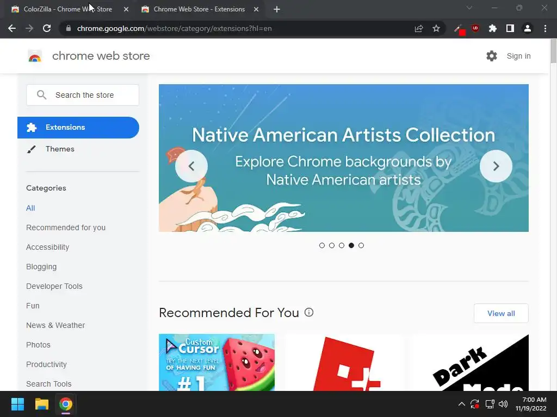Click the sync update tray icon

pyautogui.click(x=475, y=404)
